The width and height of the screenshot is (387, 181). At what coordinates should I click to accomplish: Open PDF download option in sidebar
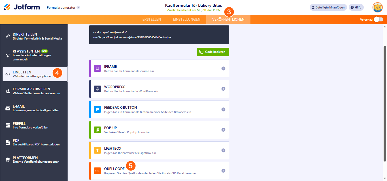[x=35, y=143]
